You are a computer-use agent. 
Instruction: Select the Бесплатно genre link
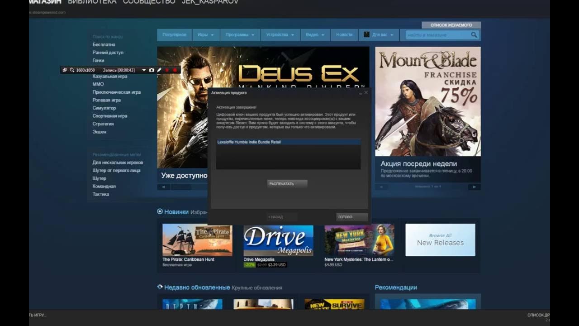(x=104, y=45)
